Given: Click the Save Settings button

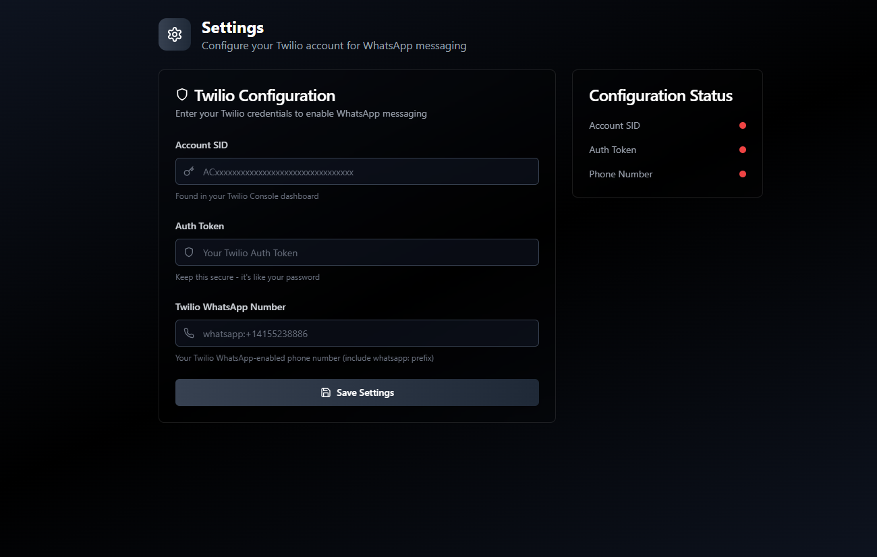Looking at the screenshot, I should pos(357,392).
